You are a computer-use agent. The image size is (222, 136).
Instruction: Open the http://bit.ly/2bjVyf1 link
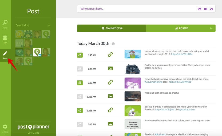tap(165, 110)
